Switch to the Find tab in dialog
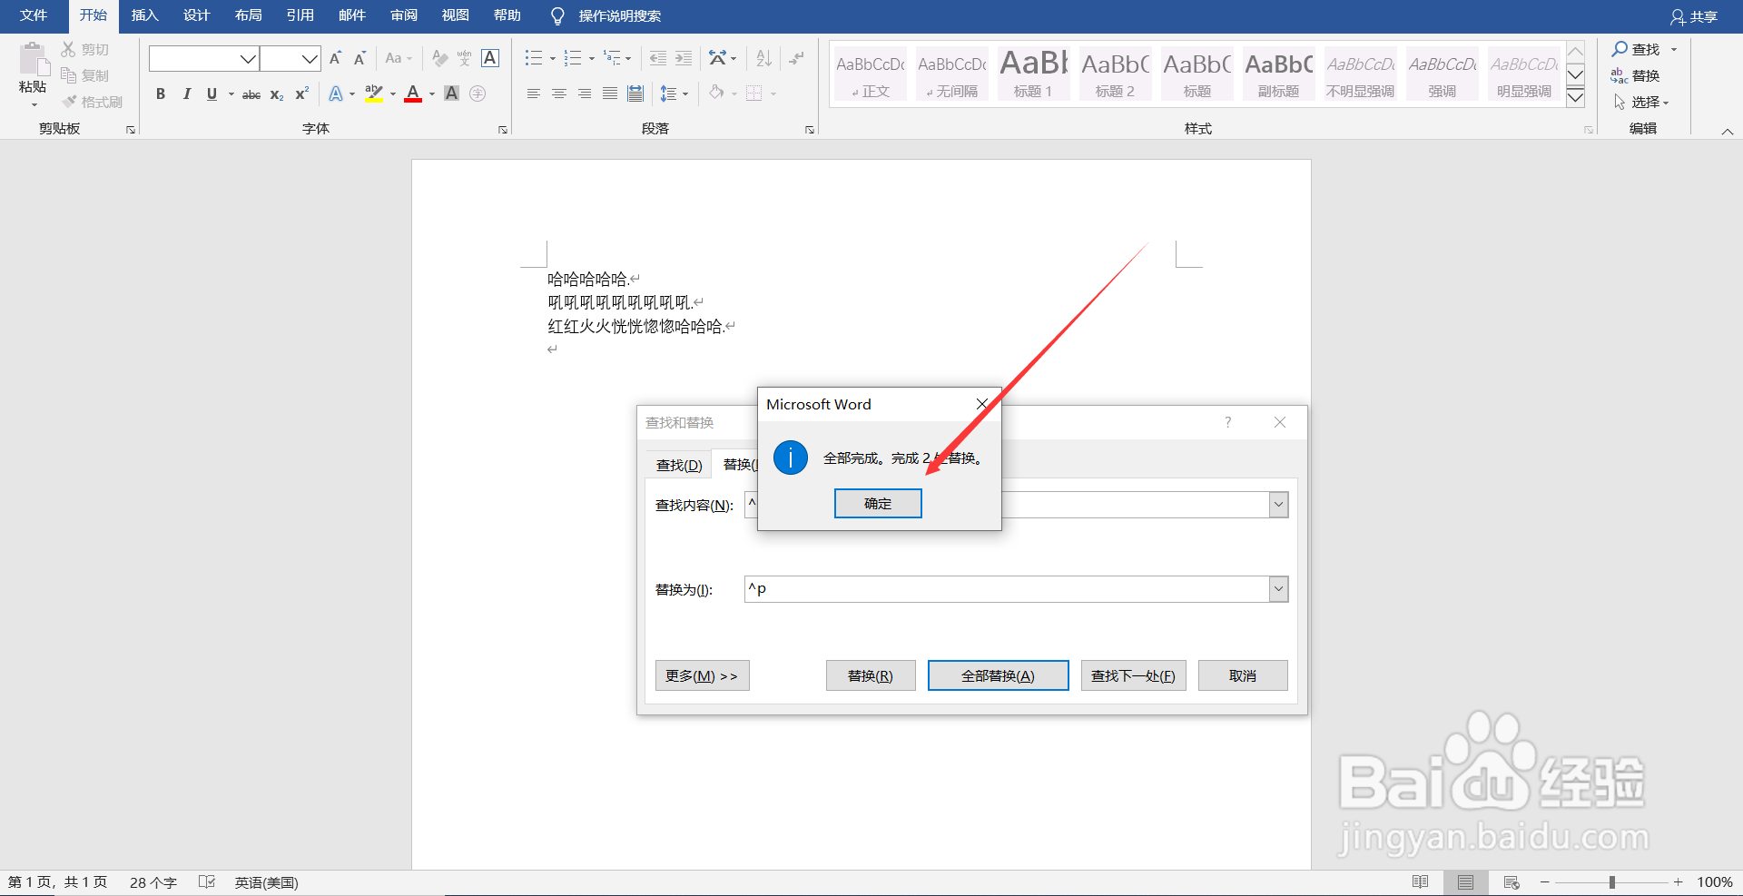The image size is (1743, 896). pos(679,465)
